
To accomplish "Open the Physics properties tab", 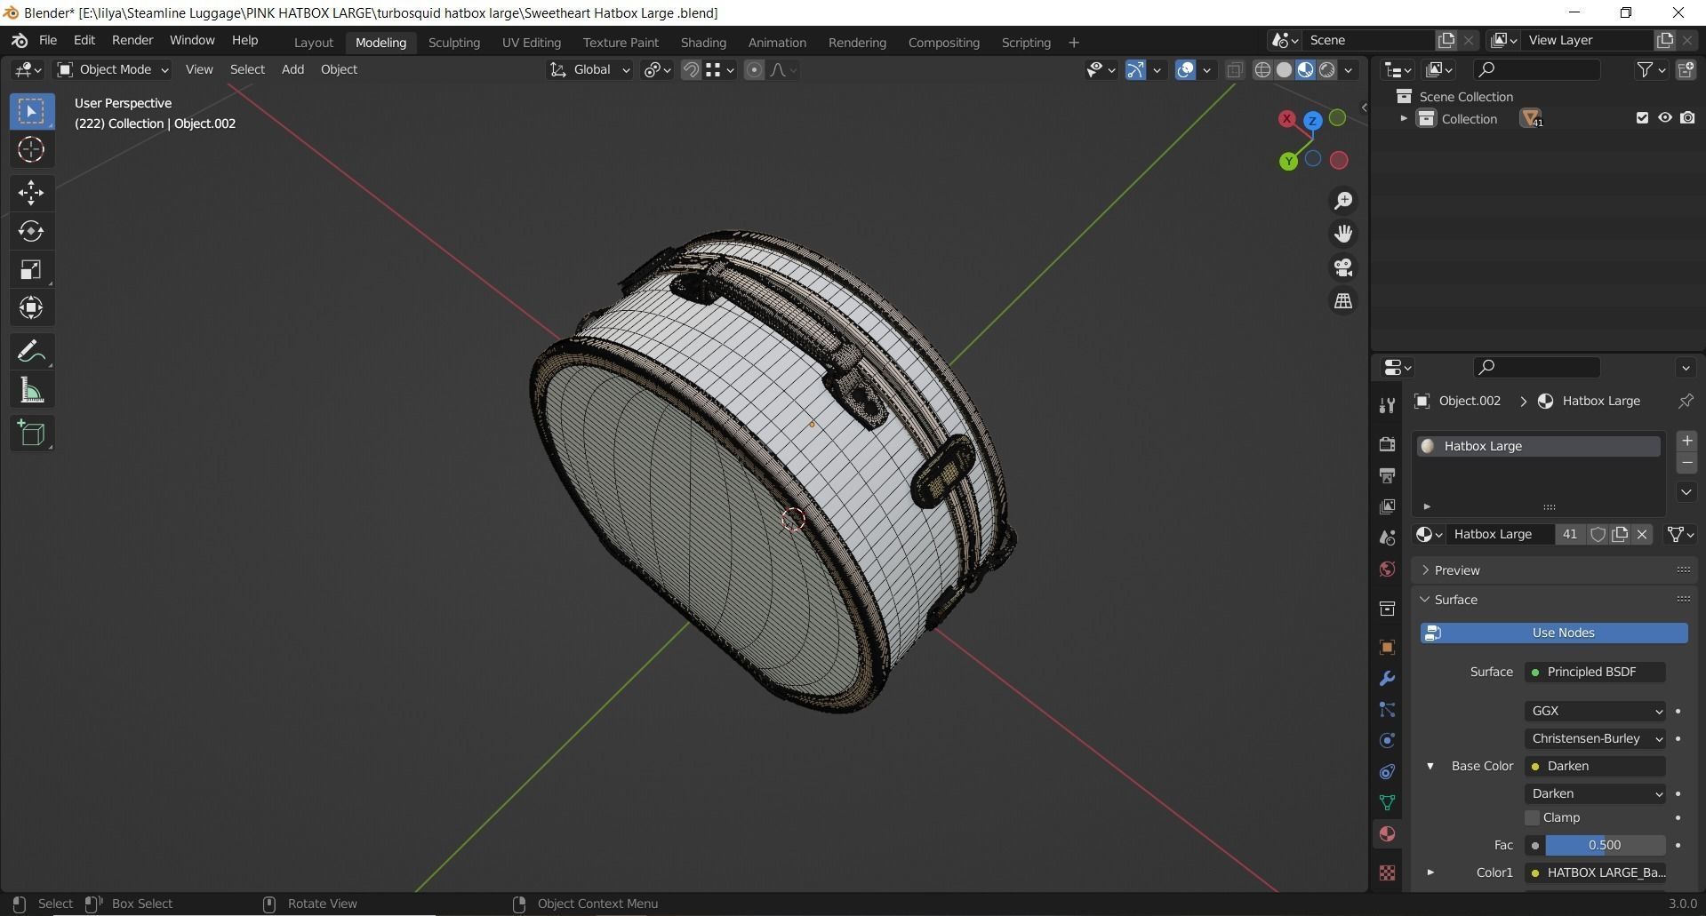I will 1387,741.
